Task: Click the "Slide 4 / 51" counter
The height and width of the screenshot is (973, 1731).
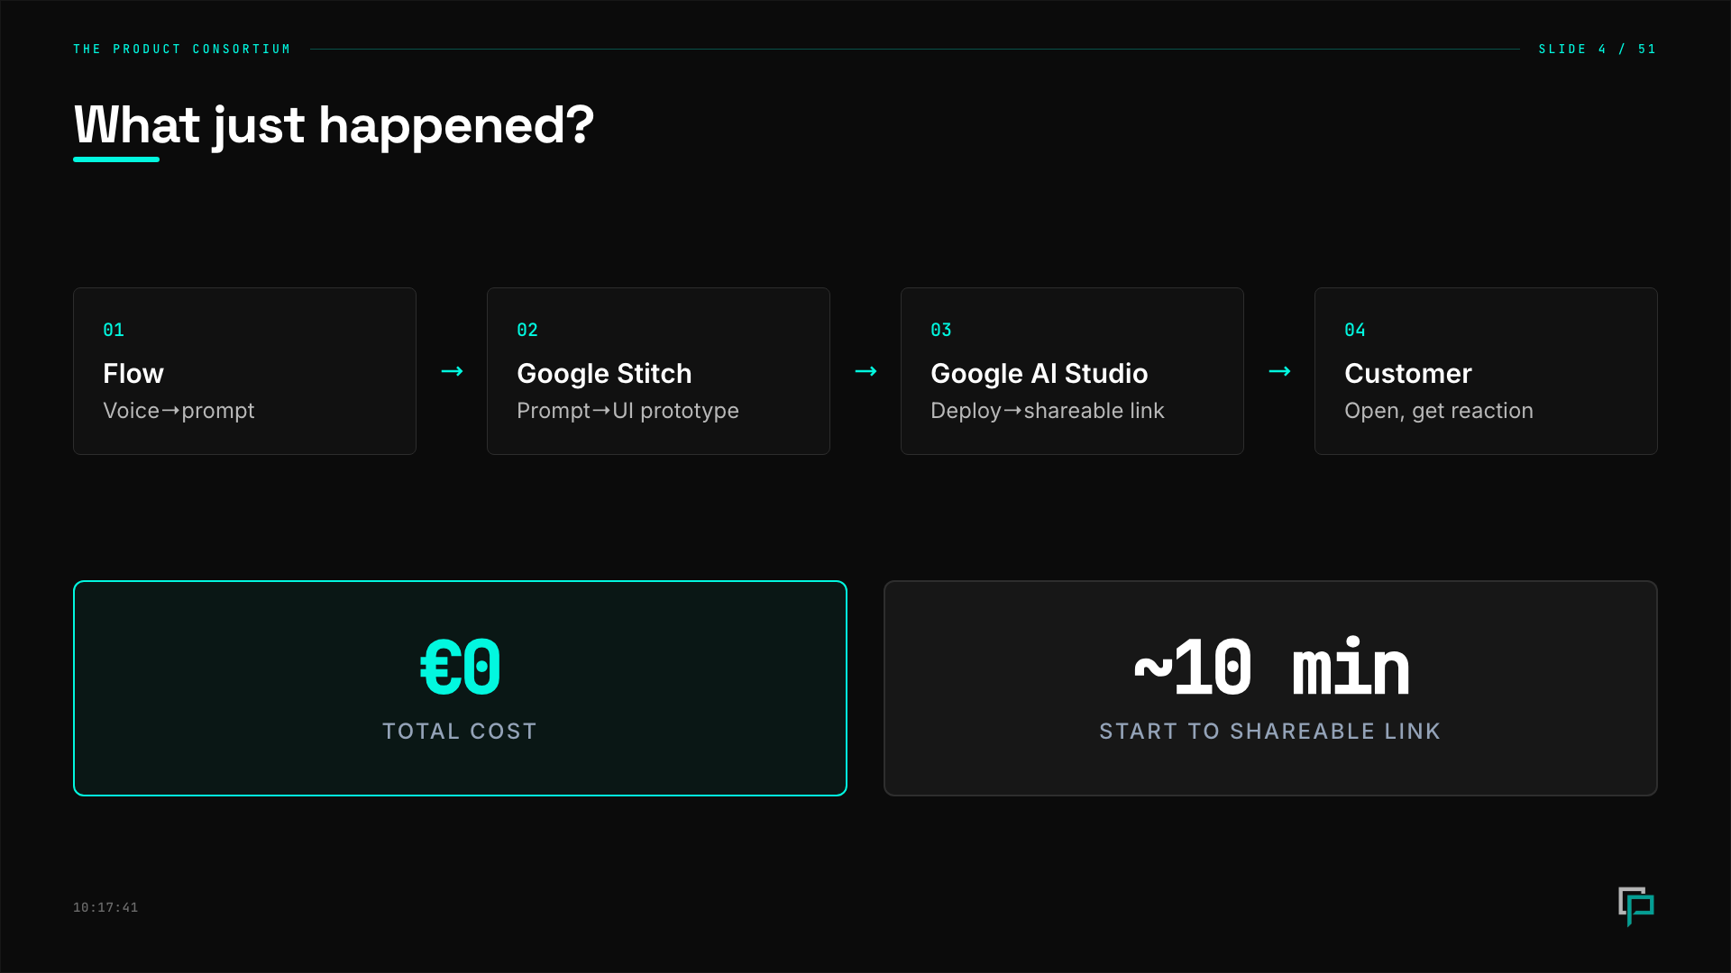Action: pos(1597,50)
